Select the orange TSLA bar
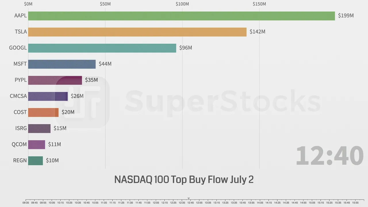 point(137,32)
